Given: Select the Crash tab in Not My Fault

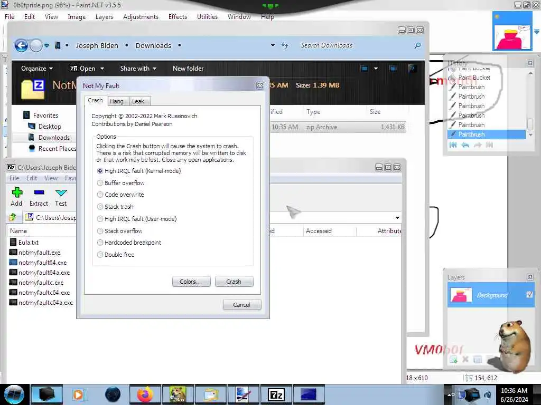Looking at the screenshot, I should [x=95, y=100].
